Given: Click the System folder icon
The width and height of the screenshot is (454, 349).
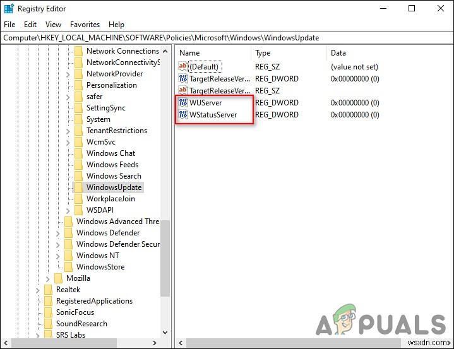Looking at the screenshot, I should click(x=78, y=119).
